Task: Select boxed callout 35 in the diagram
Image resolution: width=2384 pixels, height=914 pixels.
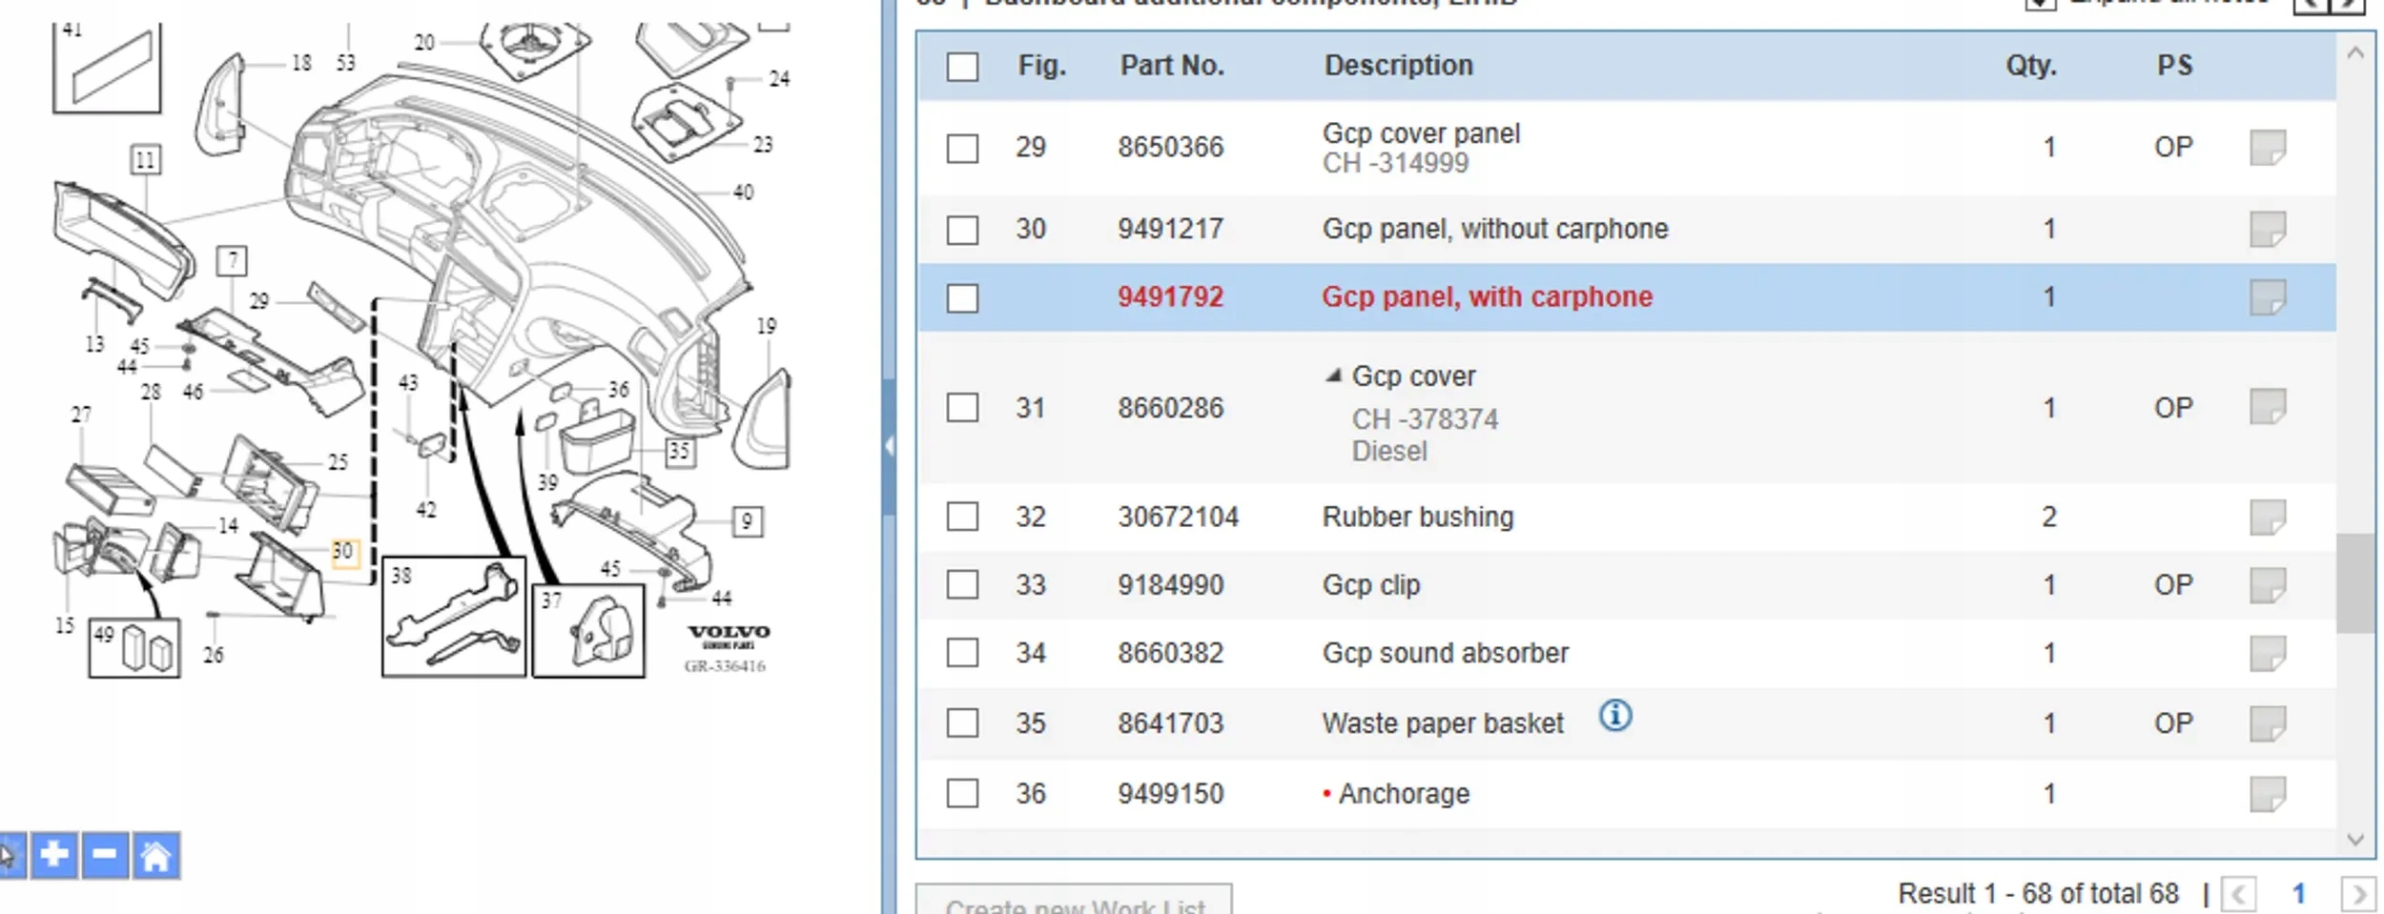Action: [679, 451]
